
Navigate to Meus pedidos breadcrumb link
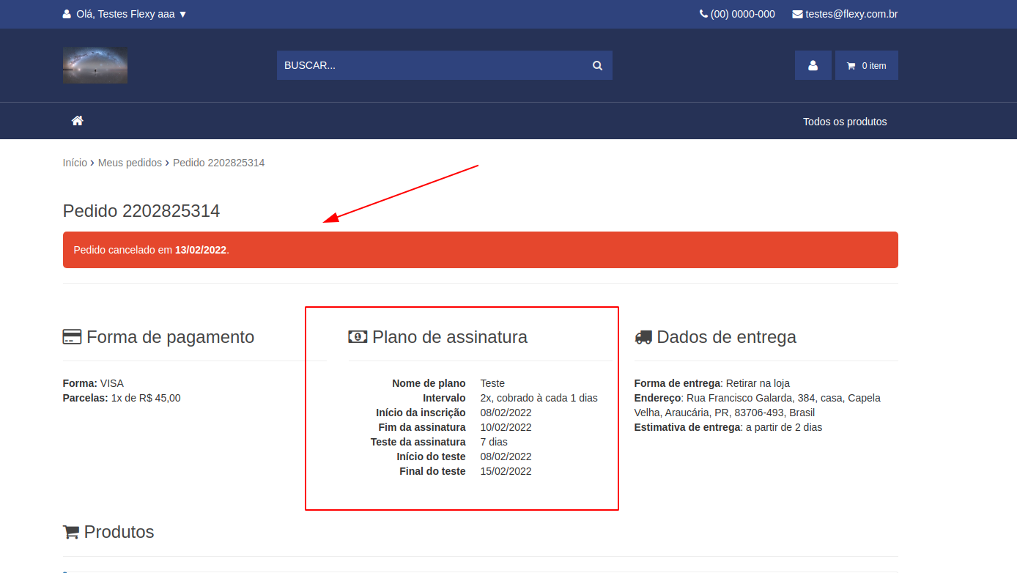point(130,163)
